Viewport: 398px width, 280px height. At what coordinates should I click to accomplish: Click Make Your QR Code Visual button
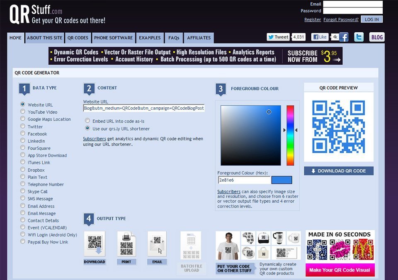(340, 270)
